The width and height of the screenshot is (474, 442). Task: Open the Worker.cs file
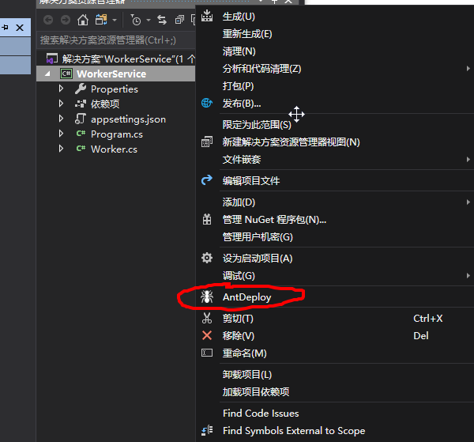114,149
